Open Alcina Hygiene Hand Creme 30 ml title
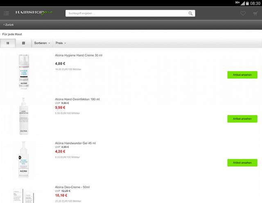The width and height of the screenshot is (262, 203). [79, 55]
